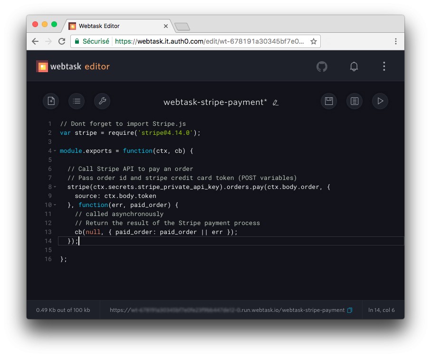Create a new webtask file
The height and width of the screenshot is (357, 431).
(51, 101)
